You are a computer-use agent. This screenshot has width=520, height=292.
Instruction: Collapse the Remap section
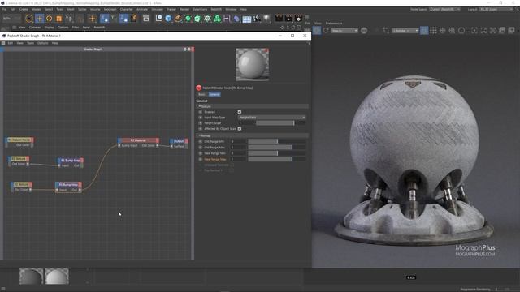(200, 135)
